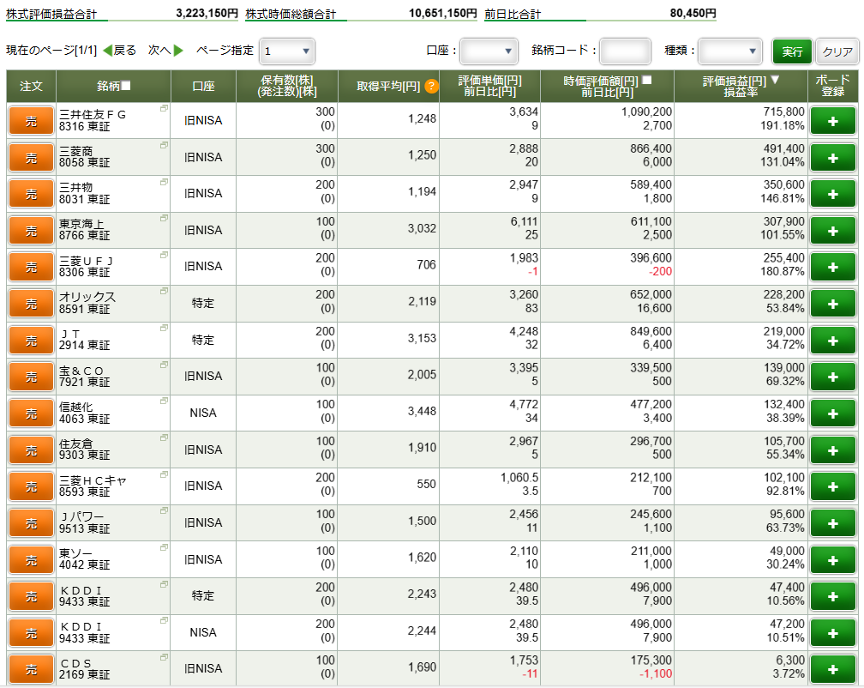Viewport: 864px width, 688px height.
Task: Sell 東ソー with 売 button
Action: tap(32, 560)
